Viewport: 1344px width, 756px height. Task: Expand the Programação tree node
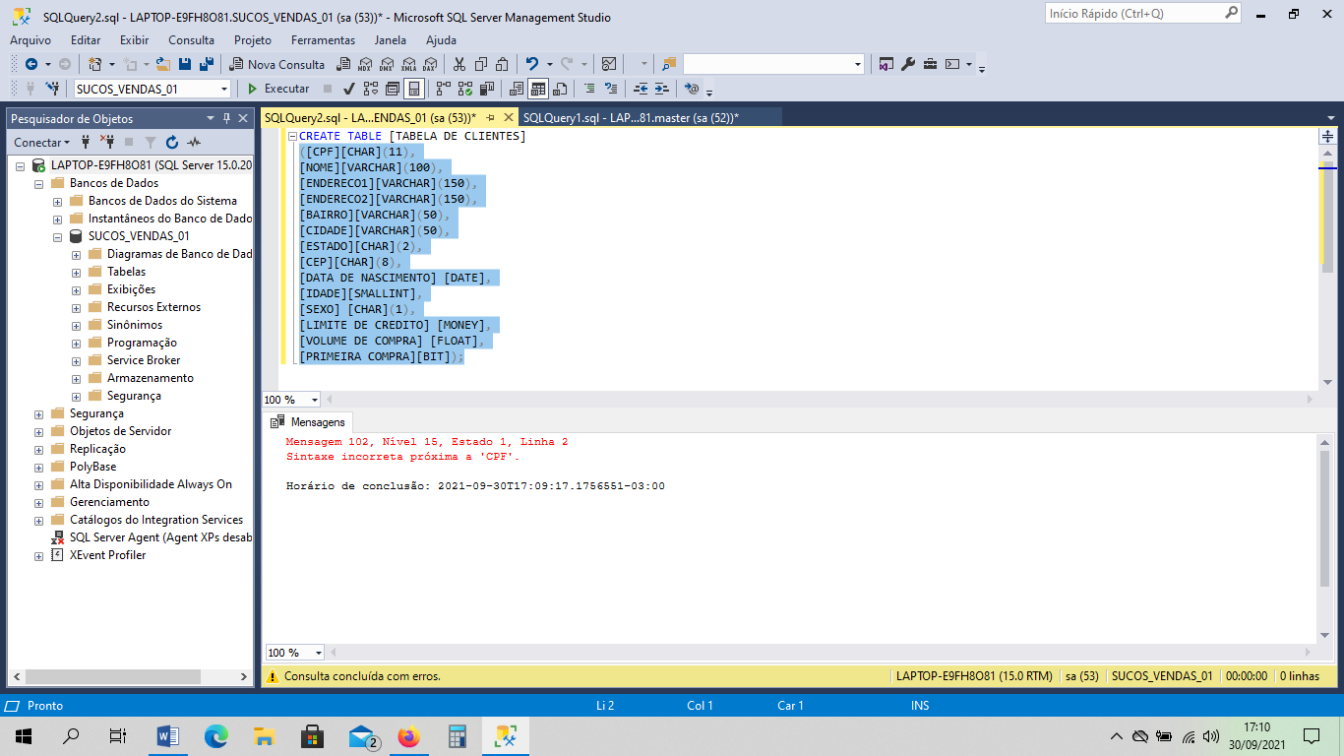77,343
